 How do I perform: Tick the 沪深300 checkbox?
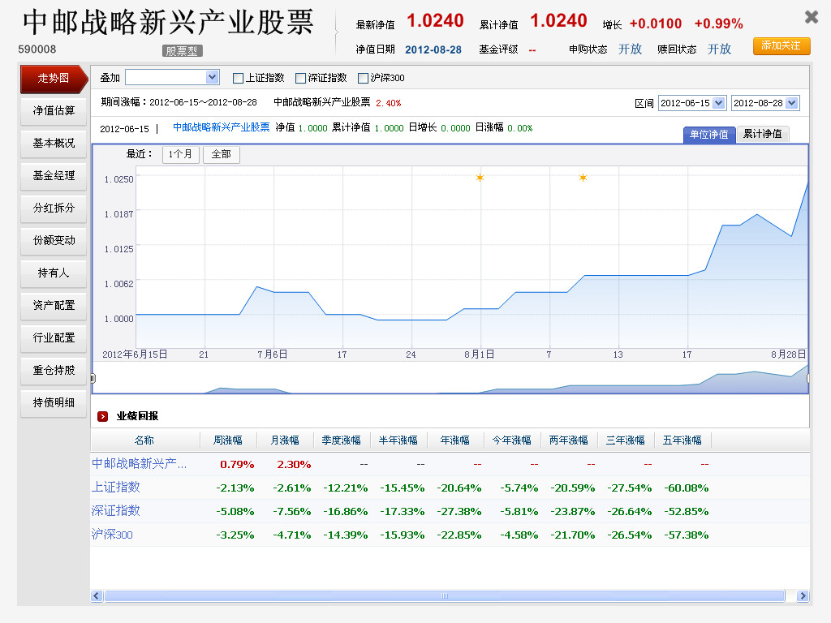363,79
